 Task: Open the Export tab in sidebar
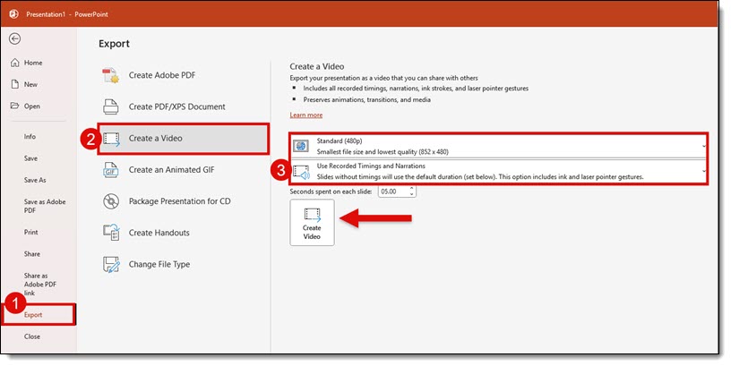33,315
